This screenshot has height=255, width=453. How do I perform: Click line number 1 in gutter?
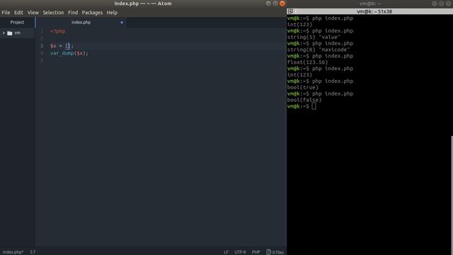point(42,31)
